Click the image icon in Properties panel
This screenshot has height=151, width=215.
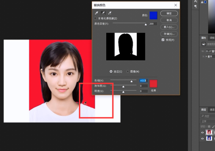click(x=204, y=44)
